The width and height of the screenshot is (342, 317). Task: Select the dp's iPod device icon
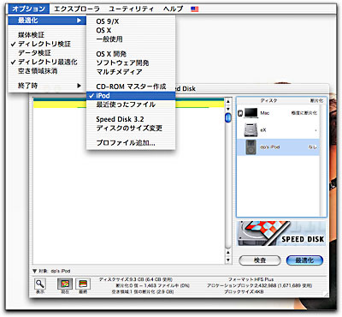tap(251, 147)
